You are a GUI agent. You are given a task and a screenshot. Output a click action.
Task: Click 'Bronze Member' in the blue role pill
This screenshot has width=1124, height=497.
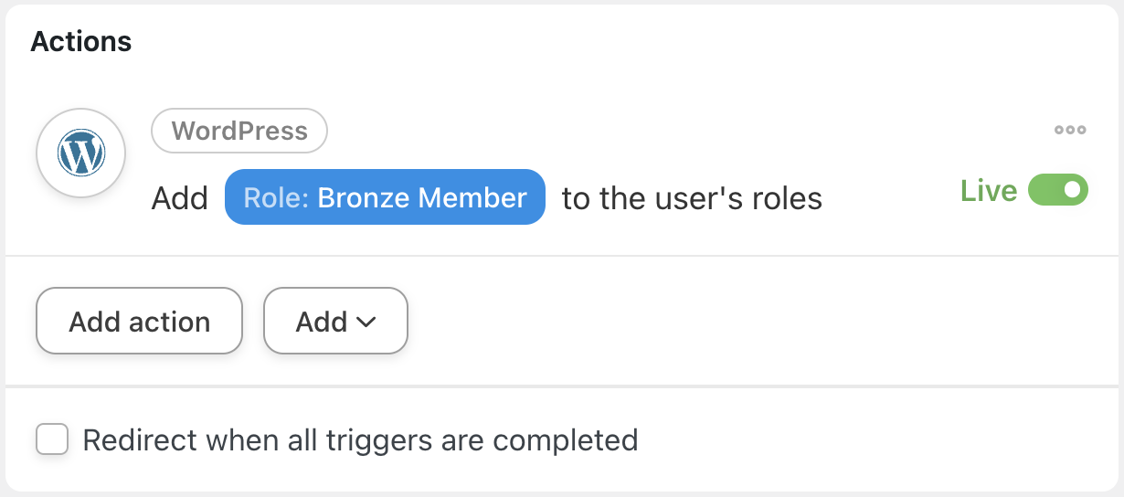pyautogui.click(x=422, y=197)
